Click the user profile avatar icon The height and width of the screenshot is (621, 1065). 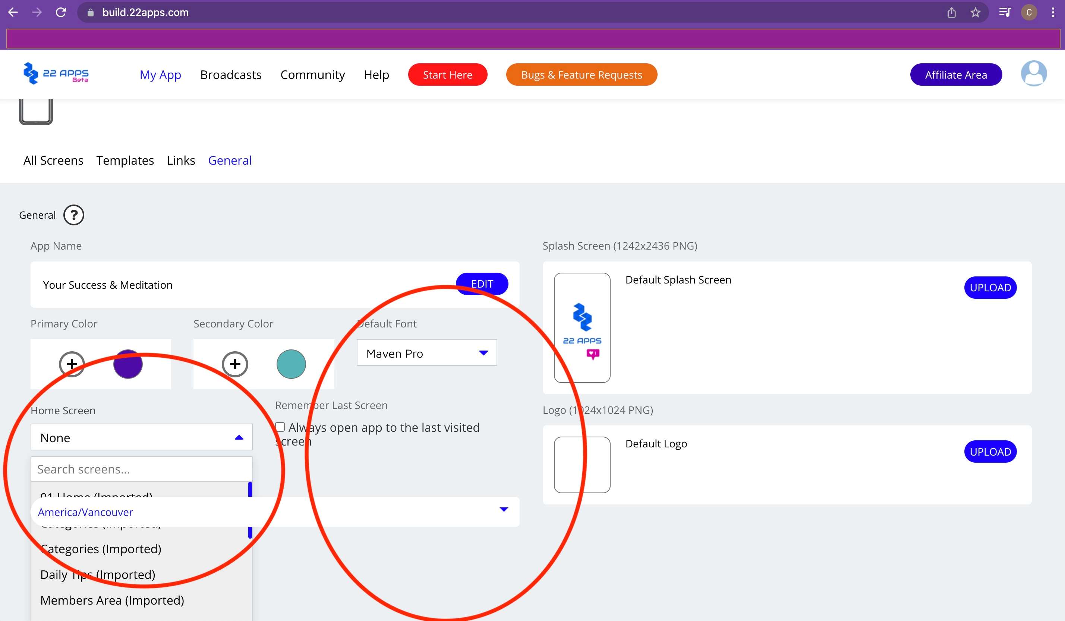(1033, 74)
